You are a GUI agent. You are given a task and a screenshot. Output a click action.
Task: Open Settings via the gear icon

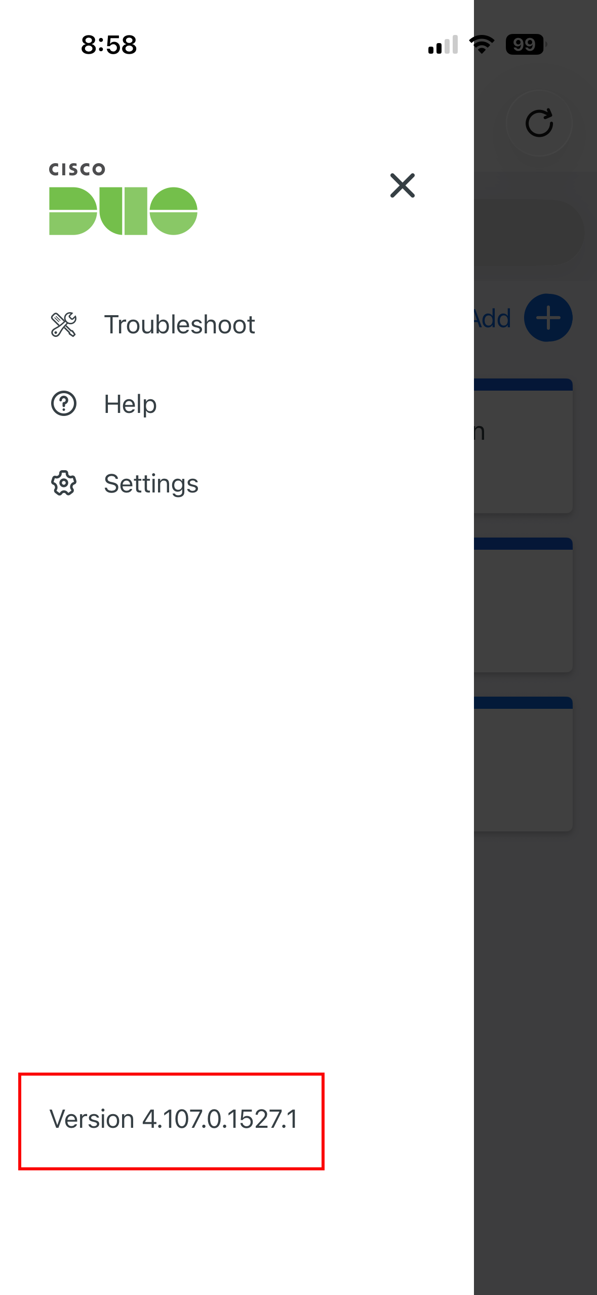point(63,483)
